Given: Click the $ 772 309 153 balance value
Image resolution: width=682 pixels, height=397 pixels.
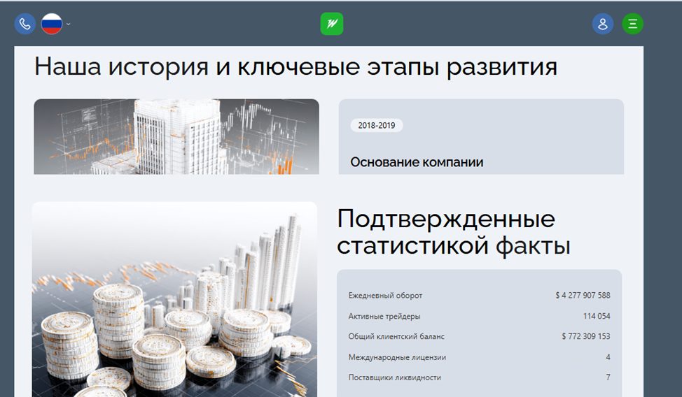Looking at the screenshot, I should tap(586, 336).
